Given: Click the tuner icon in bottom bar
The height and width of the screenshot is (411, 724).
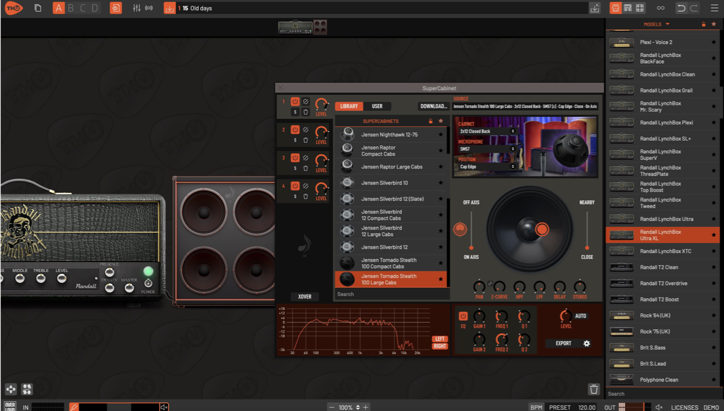Looking at the screenshot, I should coord(74,407).
